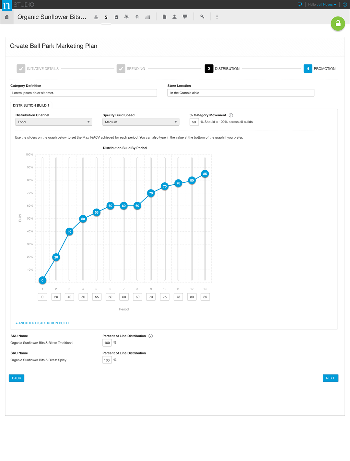Click period 3 slider handle at 40
This screenshot has width=350, height=461.
69,232
